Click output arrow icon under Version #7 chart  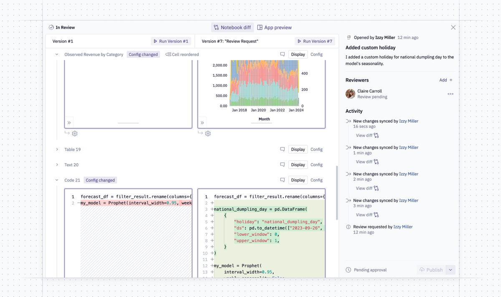[200, 133]
